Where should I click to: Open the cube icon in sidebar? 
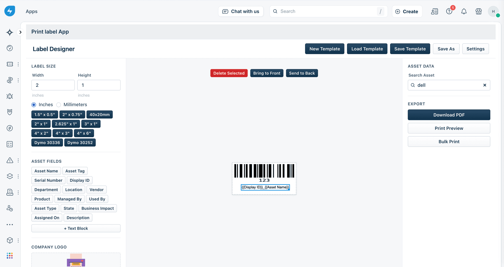click(10, 240)
